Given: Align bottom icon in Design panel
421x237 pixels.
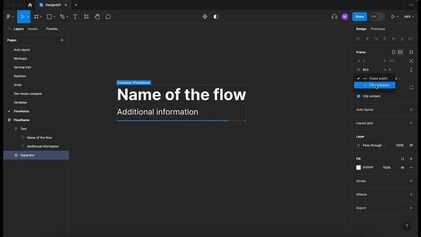Looking at the screenshot, I should pos(402,39).
